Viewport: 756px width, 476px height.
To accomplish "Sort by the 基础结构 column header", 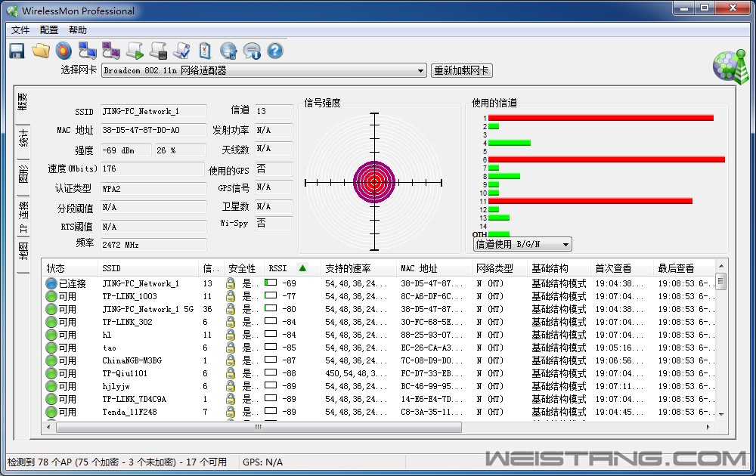I will [x=559, y=268].
